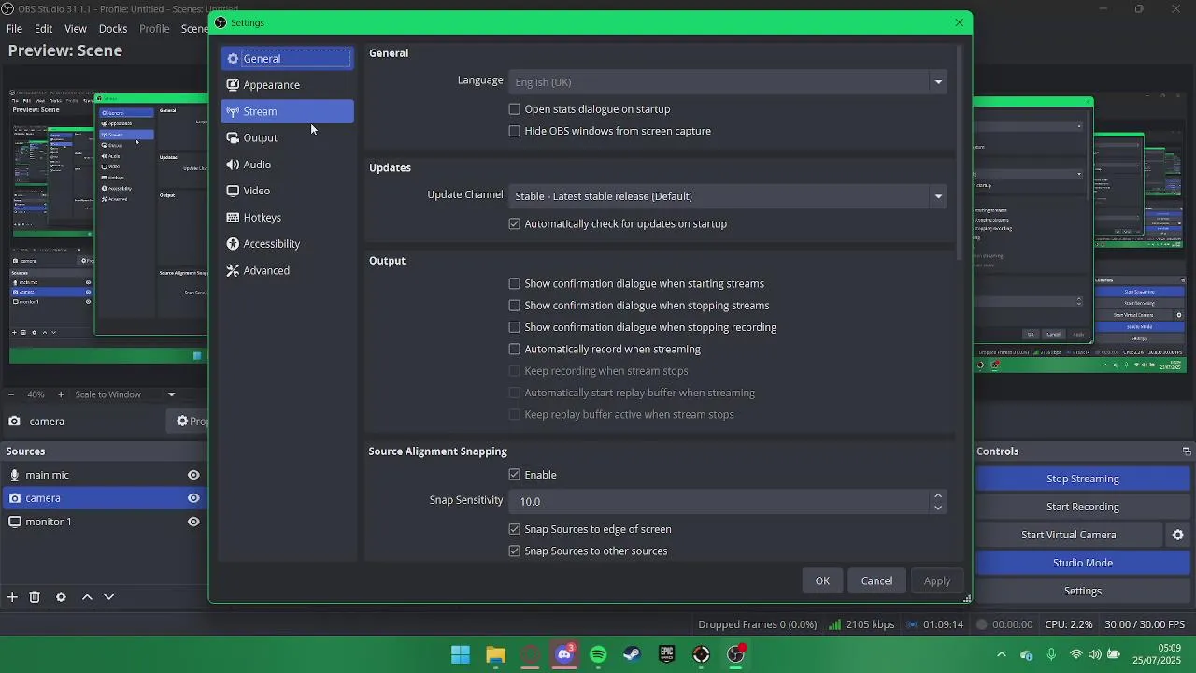Select the General gear icon in sidebar

tap(233, 59)
